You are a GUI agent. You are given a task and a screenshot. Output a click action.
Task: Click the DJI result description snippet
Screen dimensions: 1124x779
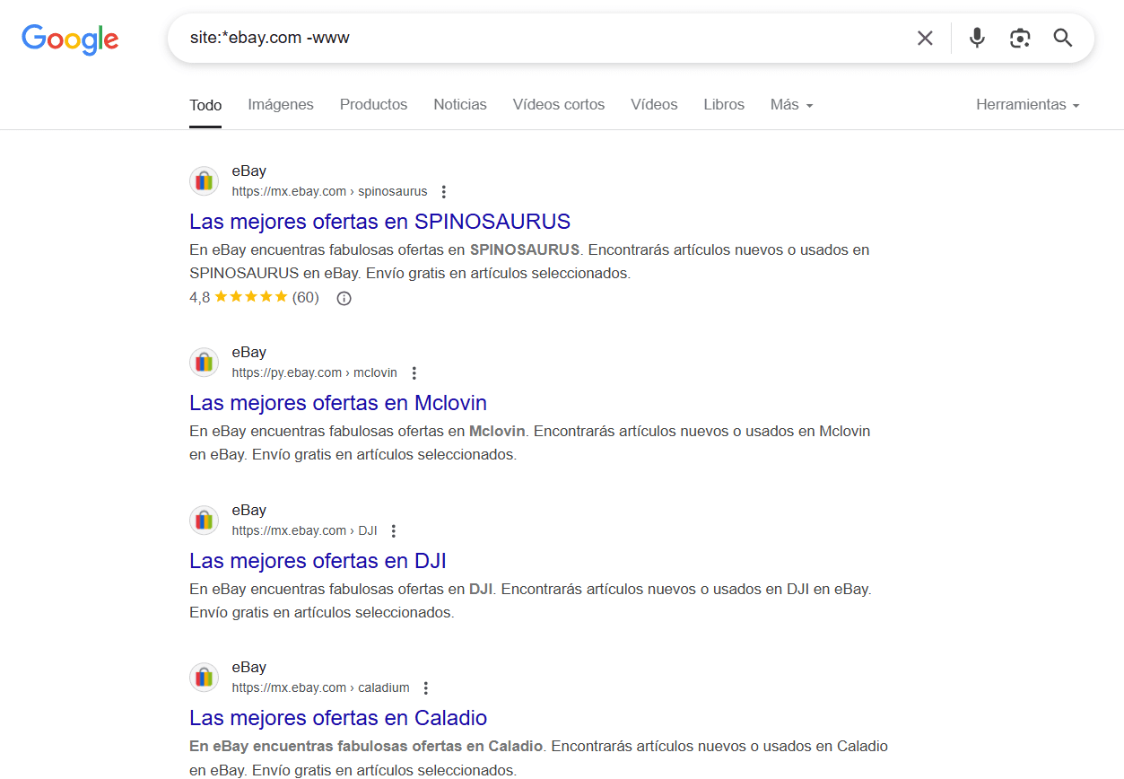click(x=530, y=601)
